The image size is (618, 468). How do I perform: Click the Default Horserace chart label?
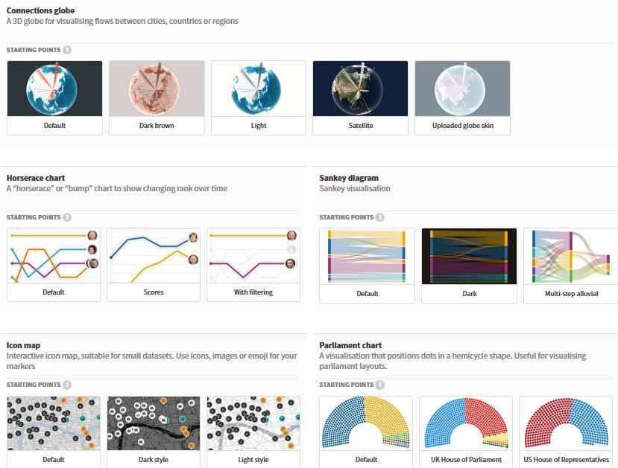click(x=54, y=292)
